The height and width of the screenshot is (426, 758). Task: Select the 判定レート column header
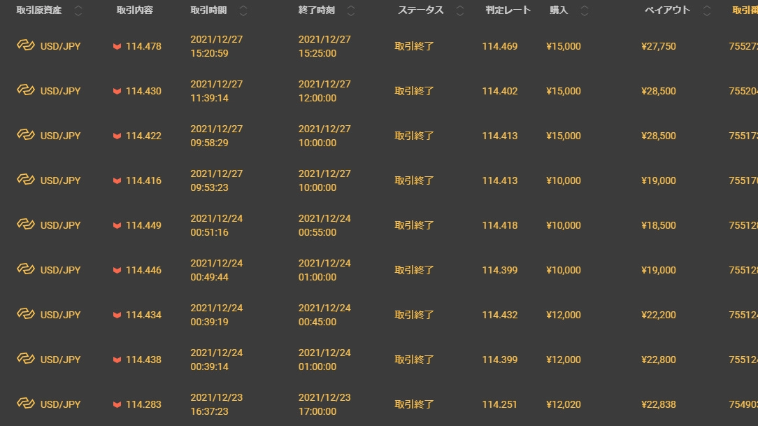pyautogui.click(x=508, y=10)
